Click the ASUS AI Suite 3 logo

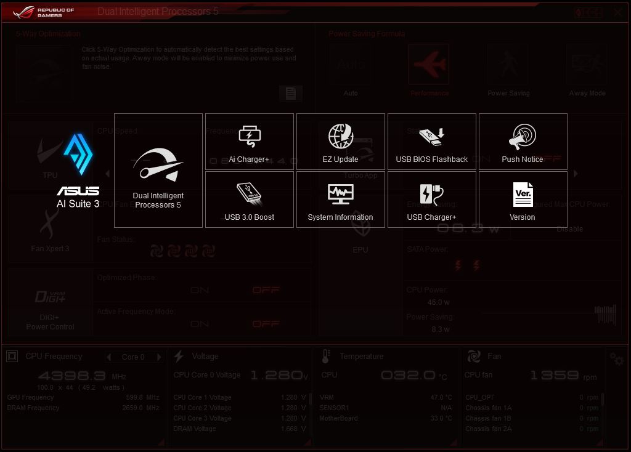[x=78, y=171]
